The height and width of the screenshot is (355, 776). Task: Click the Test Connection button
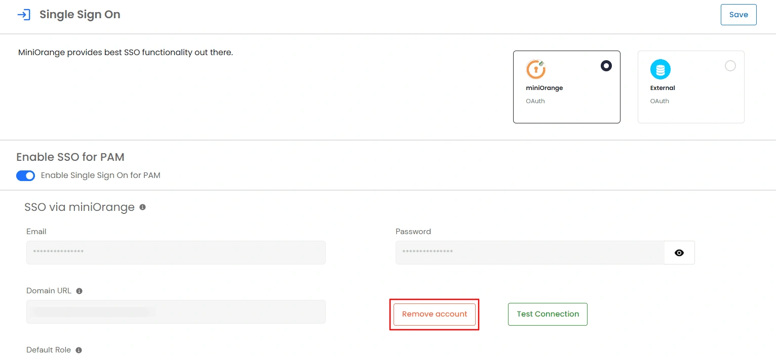(x=548, y=314)
